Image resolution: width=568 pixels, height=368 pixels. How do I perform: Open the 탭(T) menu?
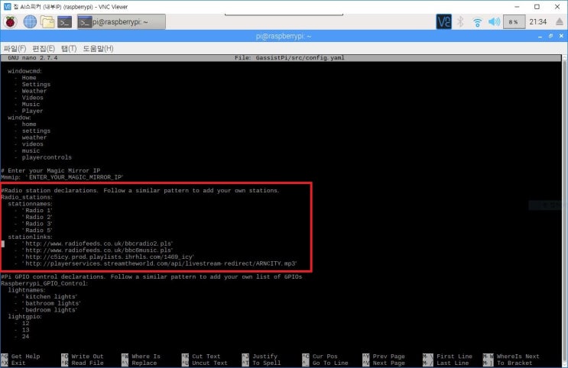(69, 49)
